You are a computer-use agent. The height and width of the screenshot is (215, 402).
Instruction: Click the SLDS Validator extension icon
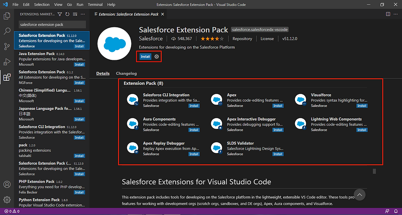(x=216, y=148)
